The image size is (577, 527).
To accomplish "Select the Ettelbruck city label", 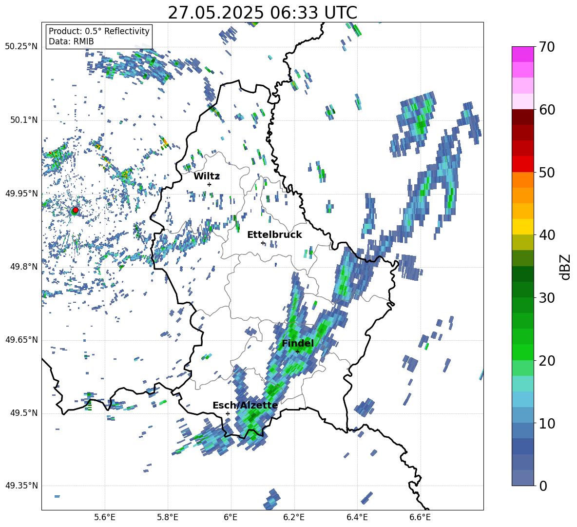I will coord(274,235).
